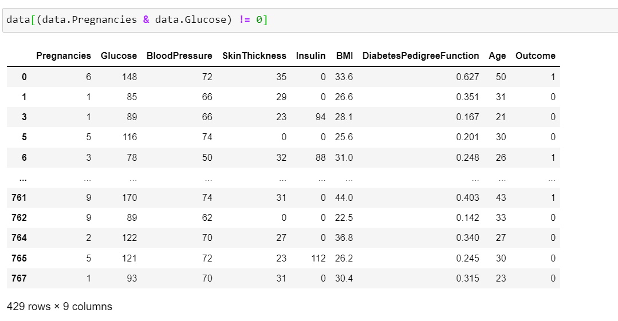Select the Insulin column header
618x321 pixels.
(310, 56)
